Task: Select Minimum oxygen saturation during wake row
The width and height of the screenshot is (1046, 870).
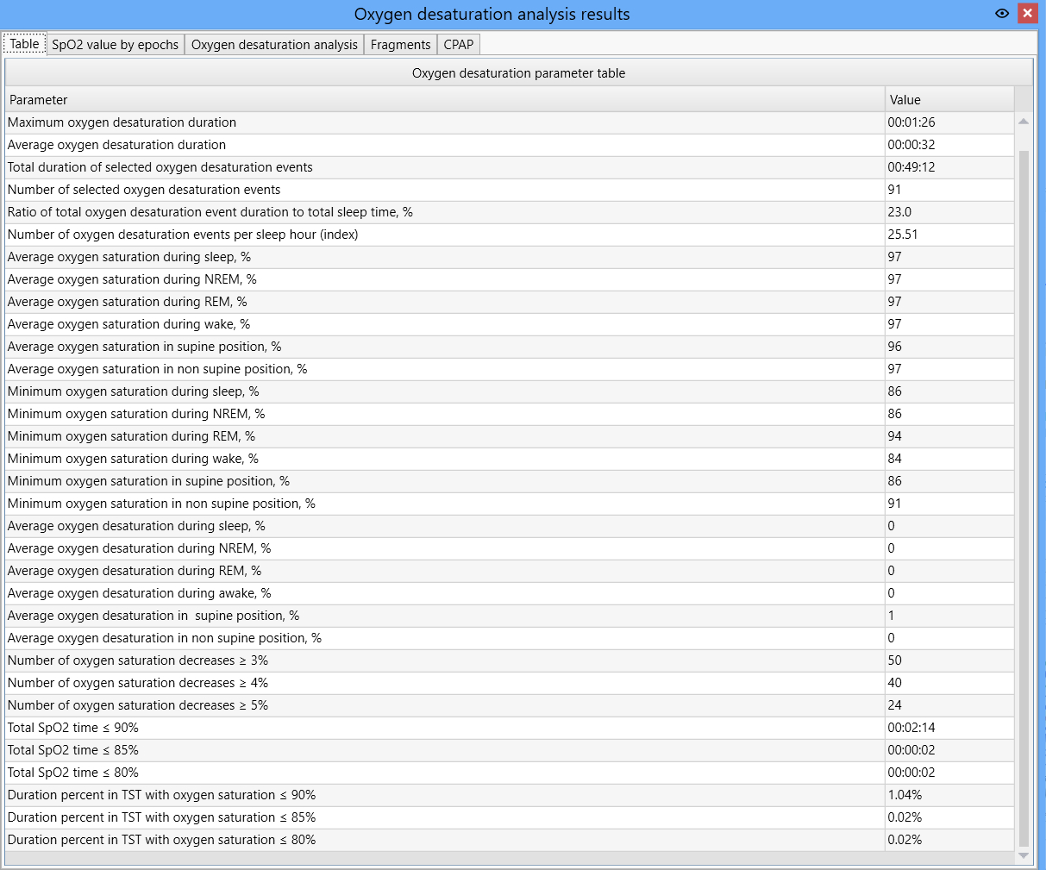Action: tap(510, 459)
